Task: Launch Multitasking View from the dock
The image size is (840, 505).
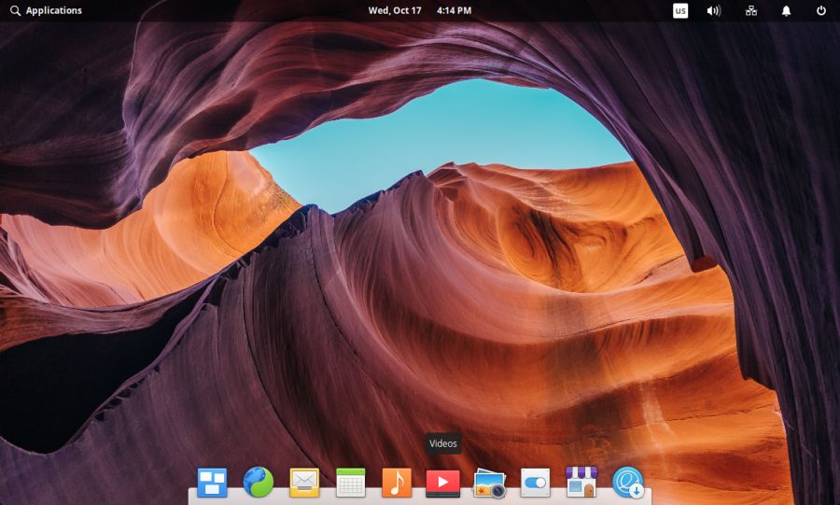Action: tap(212, 483)
